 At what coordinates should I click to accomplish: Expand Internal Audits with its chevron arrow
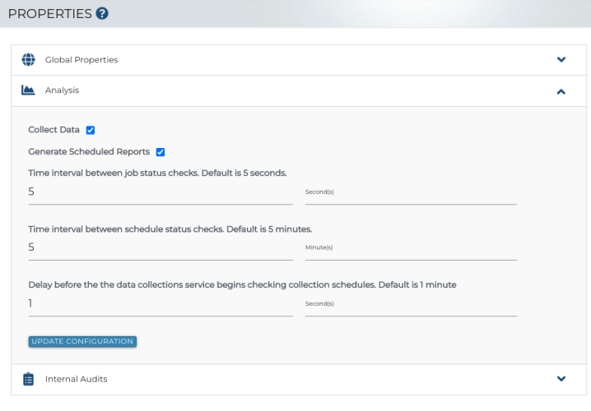561,379
